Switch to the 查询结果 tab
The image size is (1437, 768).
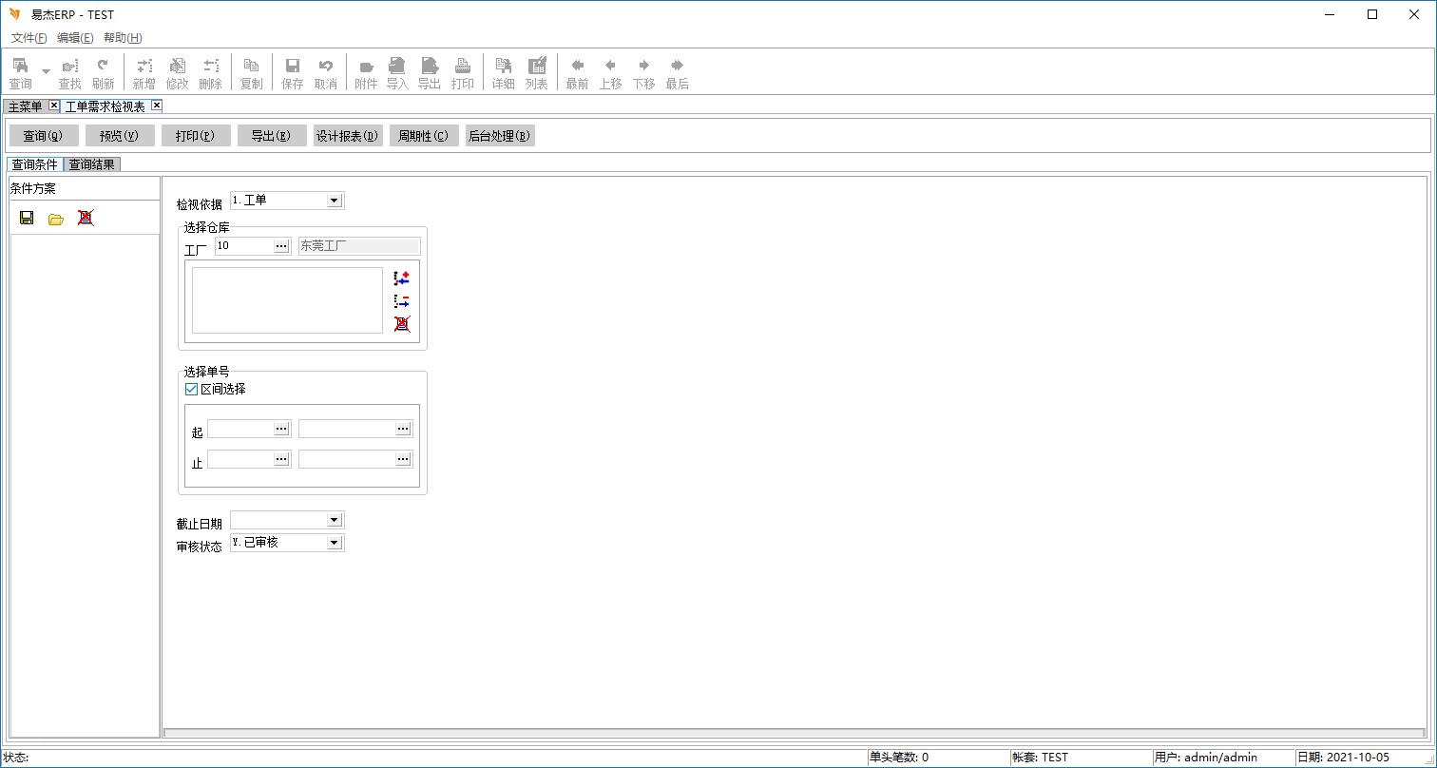tap(92, 164)
